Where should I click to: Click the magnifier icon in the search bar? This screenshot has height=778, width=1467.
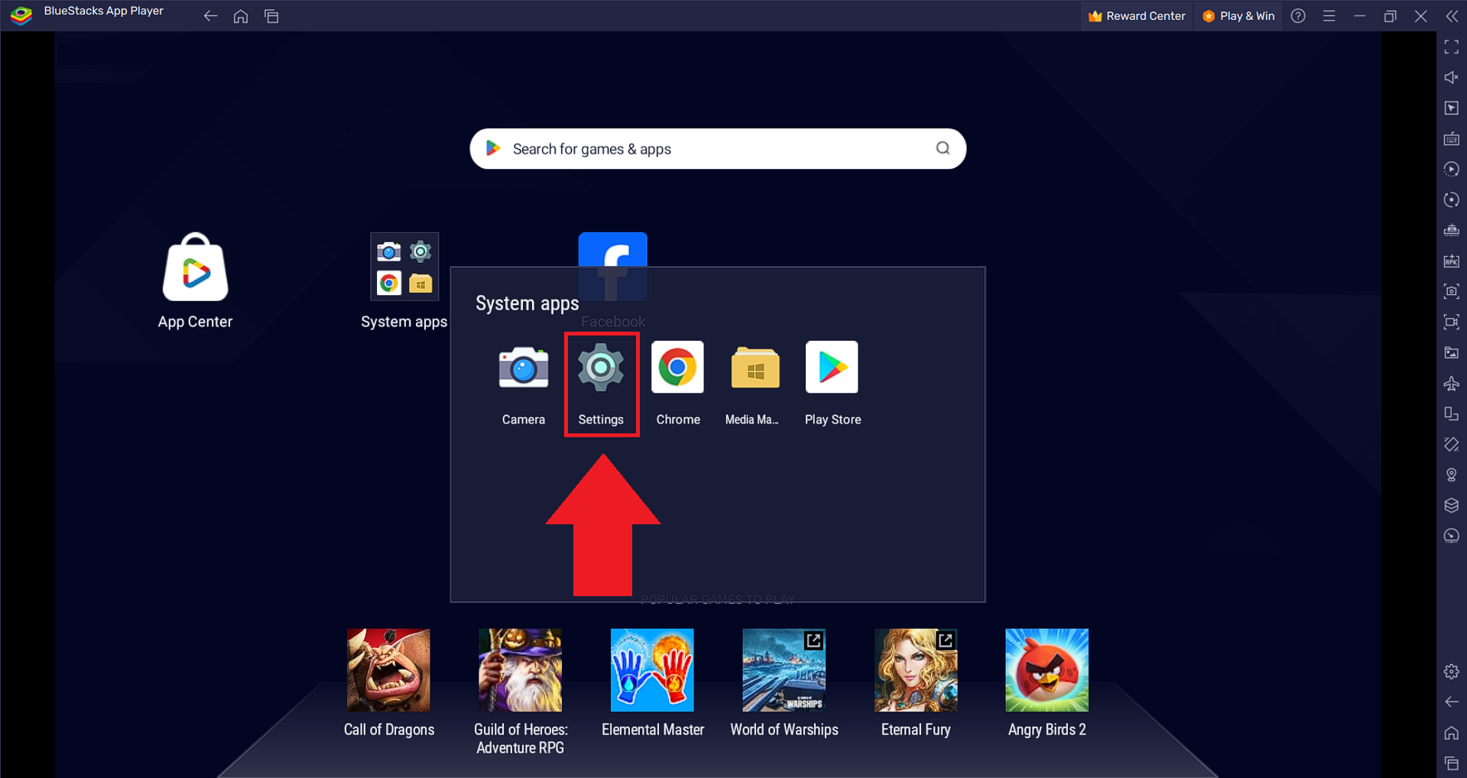click(943, 148)
